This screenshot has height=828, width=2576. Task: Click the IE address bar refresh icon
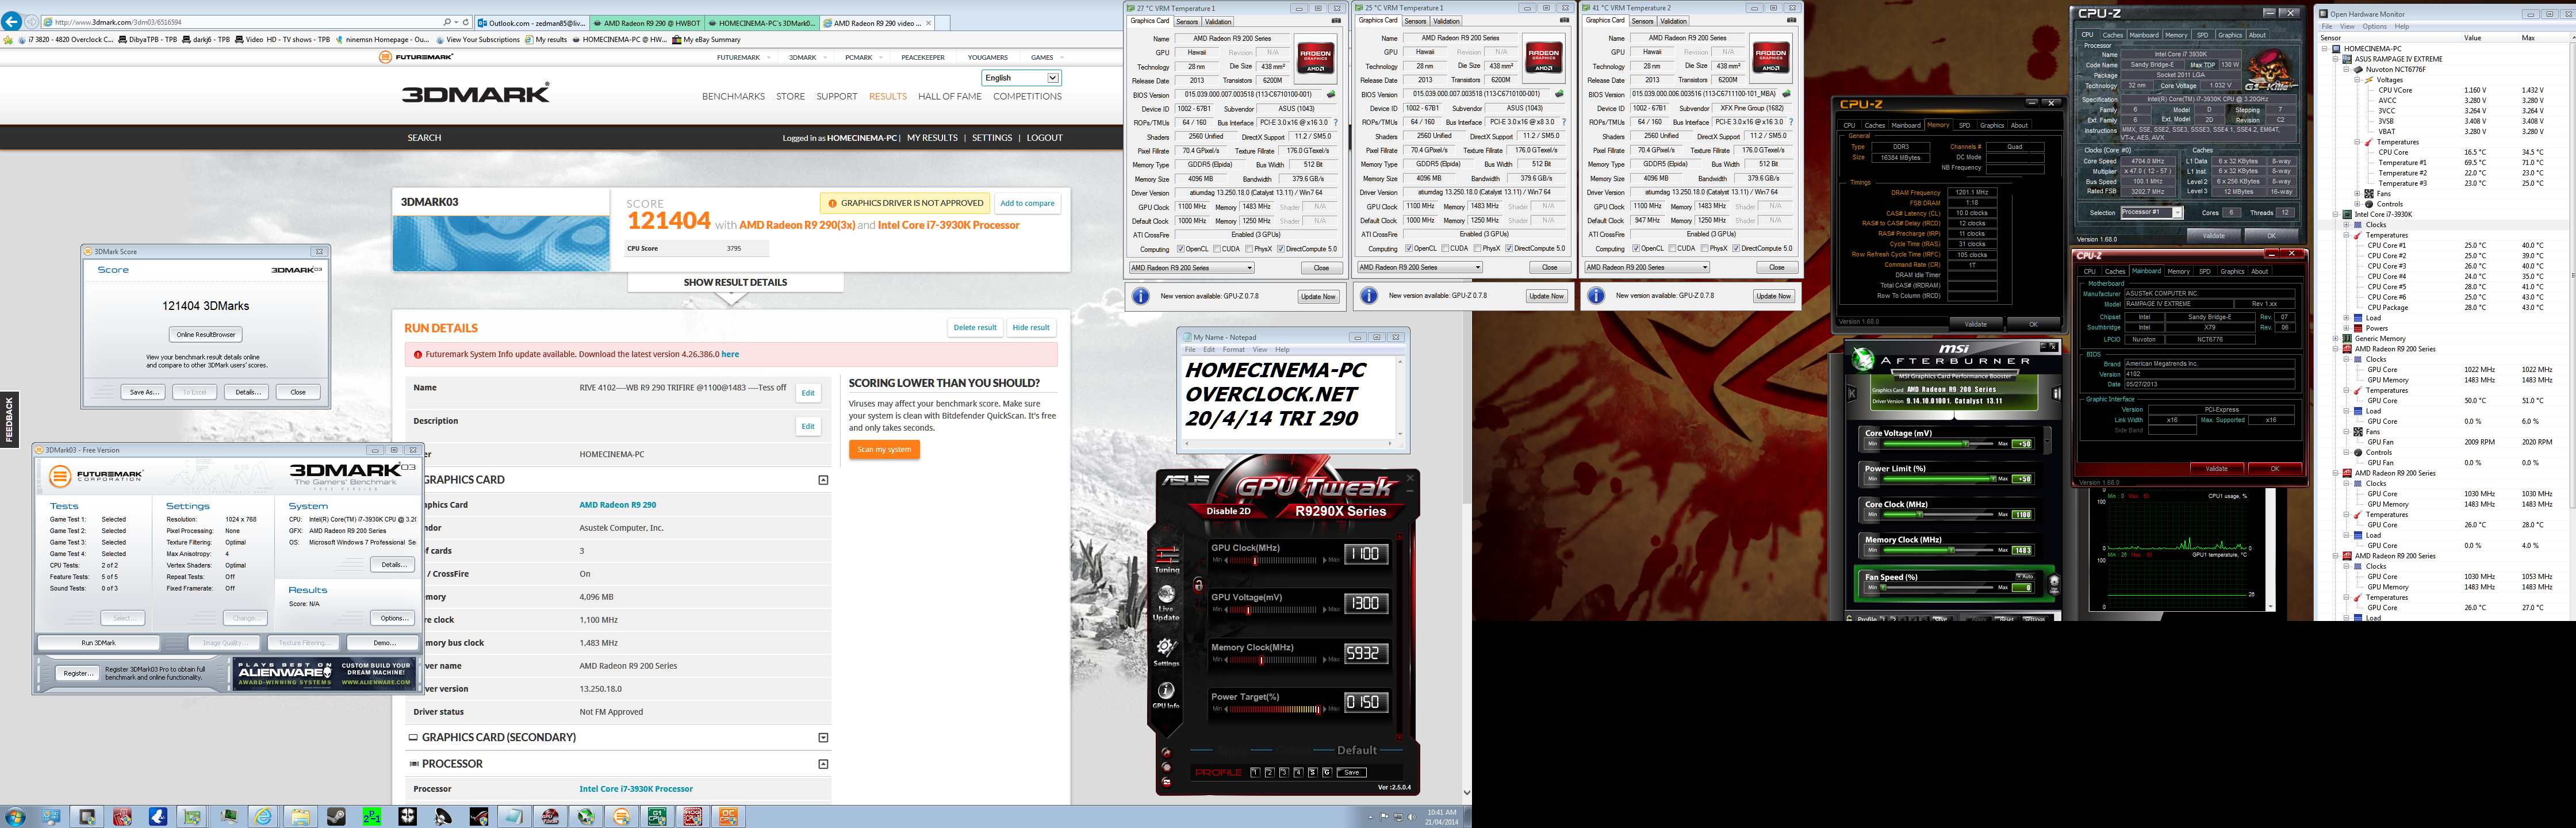point(465,22)
